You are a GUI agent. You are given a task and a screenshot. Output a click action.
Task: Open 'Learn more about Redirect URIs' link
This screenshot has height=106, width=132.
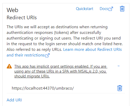click(93, 50)
